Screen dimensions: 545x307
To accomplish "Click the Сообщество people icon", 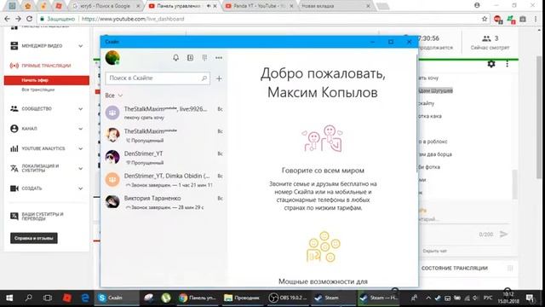I will (14, 109).
